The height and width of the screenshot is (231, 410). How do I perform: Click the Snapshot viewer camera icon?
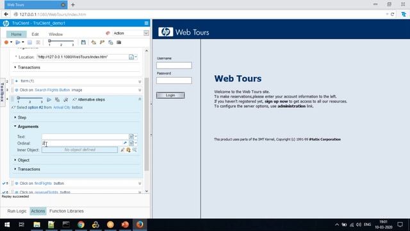[119, 42]
